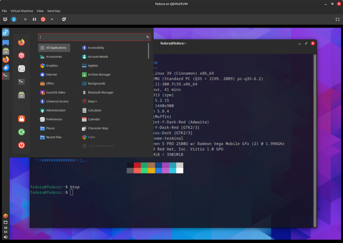Image resolution: width=343 pixels, height=243 pixels.
Task: Open the Recent Files category
Action: coord(54,137)
